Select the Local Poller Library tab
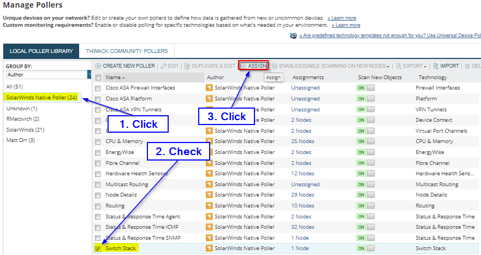This screenshot has height=255, width=481. [41, 51]
